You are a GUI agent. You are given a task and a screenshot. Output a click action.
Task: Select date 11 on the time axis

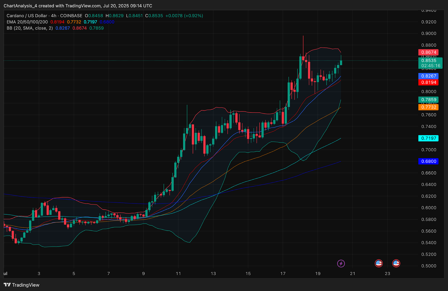(178, 273)
